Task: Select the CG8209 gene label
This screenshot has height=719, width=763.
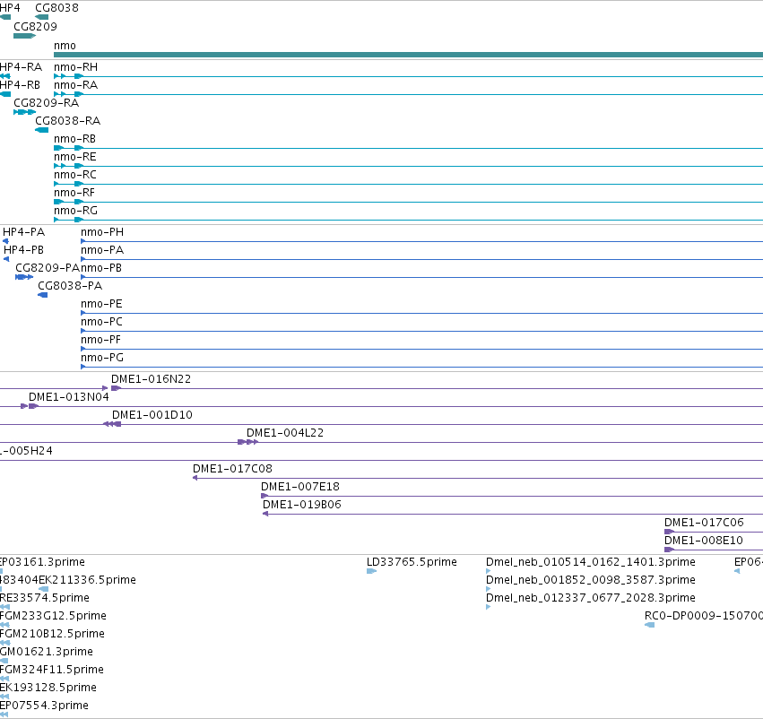Action: tap(35, 27)
